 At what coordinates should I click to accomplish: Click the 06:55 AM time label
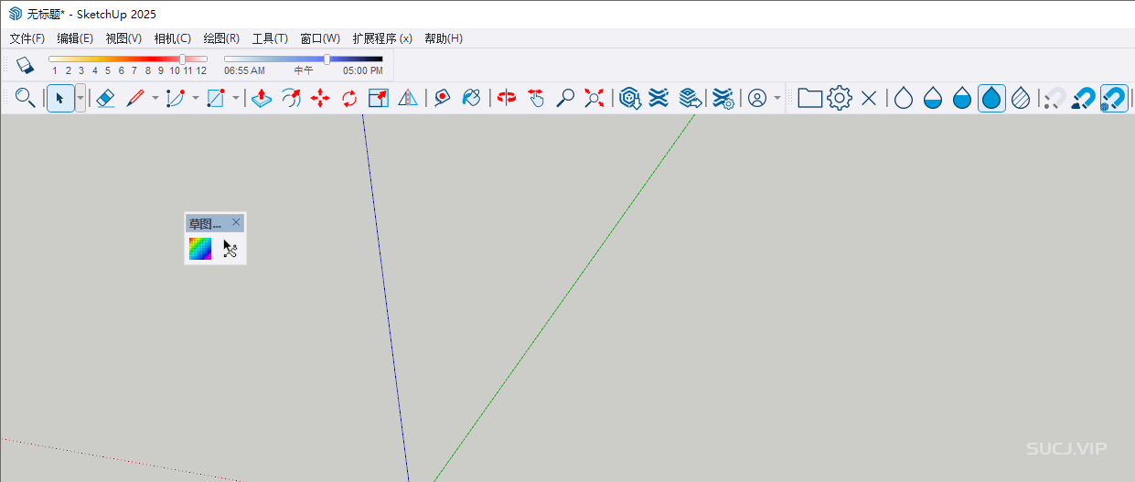pos(244,70)
